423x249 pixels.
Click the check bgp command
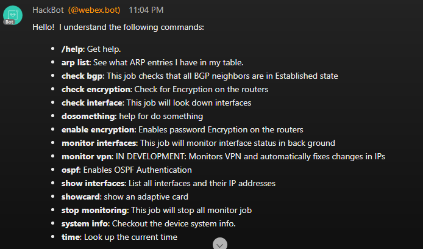(82, 76)
